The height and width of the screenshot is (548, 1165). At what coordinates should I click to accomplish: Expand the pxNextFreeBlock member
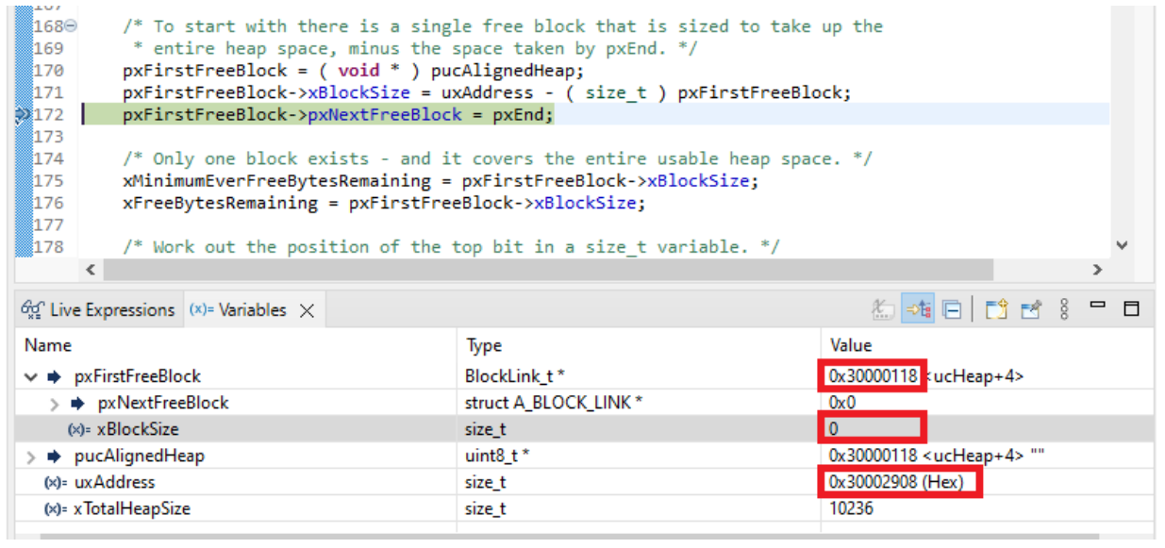click(x=56, y=404)
